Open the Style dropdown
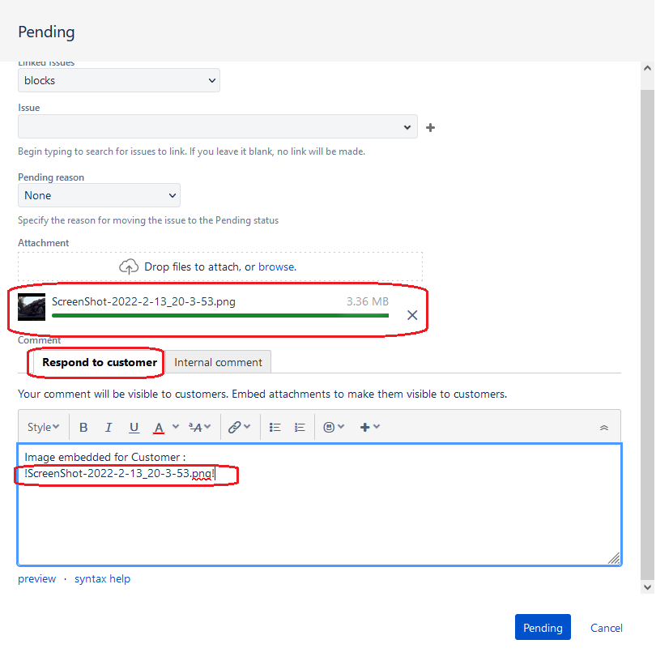Viewport: 656px width, 661px height. [x=43, y=428]
